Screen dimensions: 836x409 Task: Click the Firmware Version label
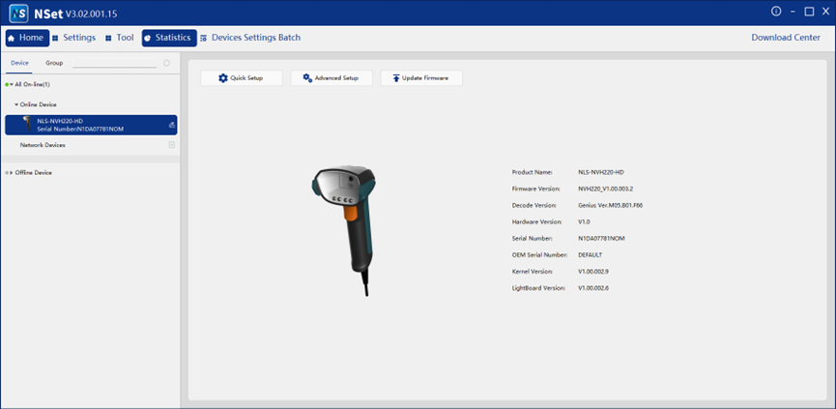coord(535,189)
